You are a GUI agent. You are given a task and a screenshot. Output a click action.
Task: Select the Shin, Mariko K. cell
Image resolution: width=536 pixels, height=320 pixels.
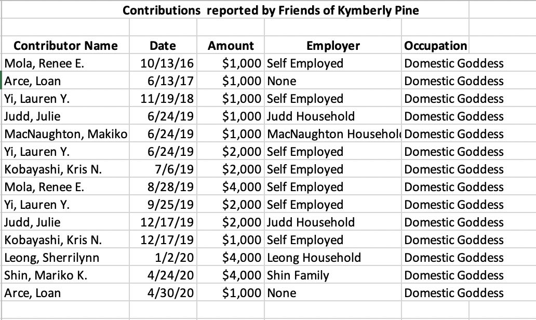pyautogui.click(x=46, y=275)
